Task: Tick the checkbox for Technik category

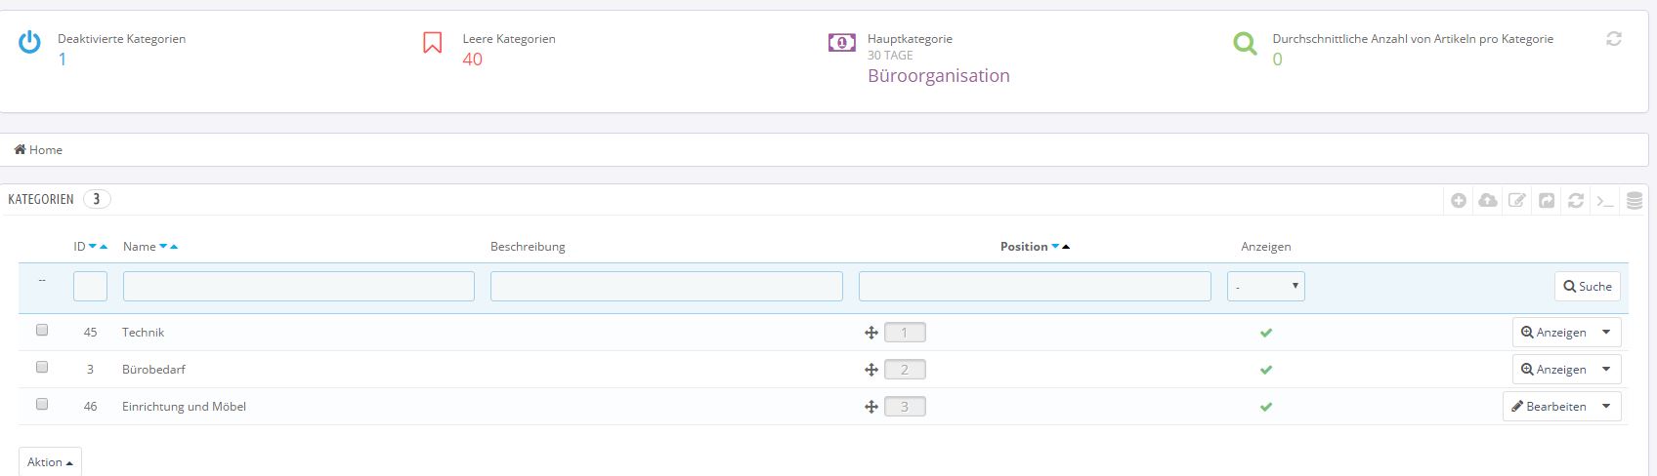Action: click(42, 330)
